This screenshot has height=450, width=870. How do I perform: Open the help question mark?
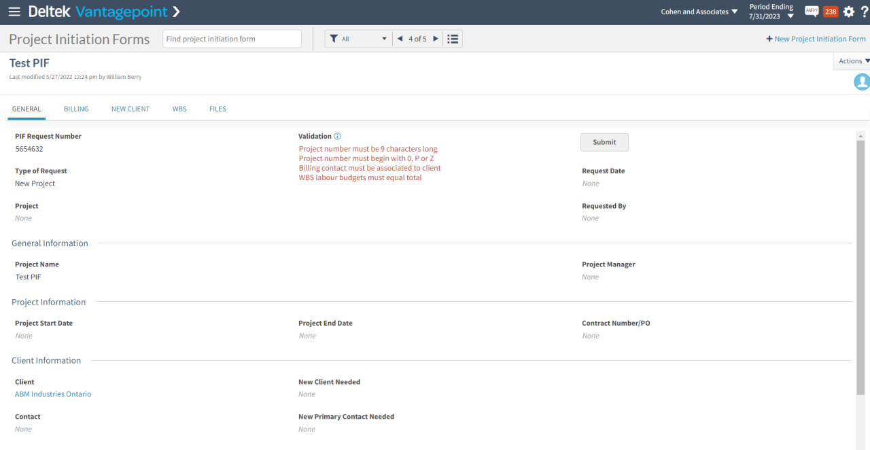[865, 12]
